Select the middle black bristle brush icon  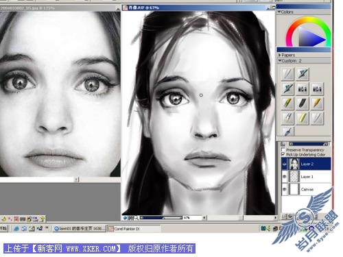303,88
